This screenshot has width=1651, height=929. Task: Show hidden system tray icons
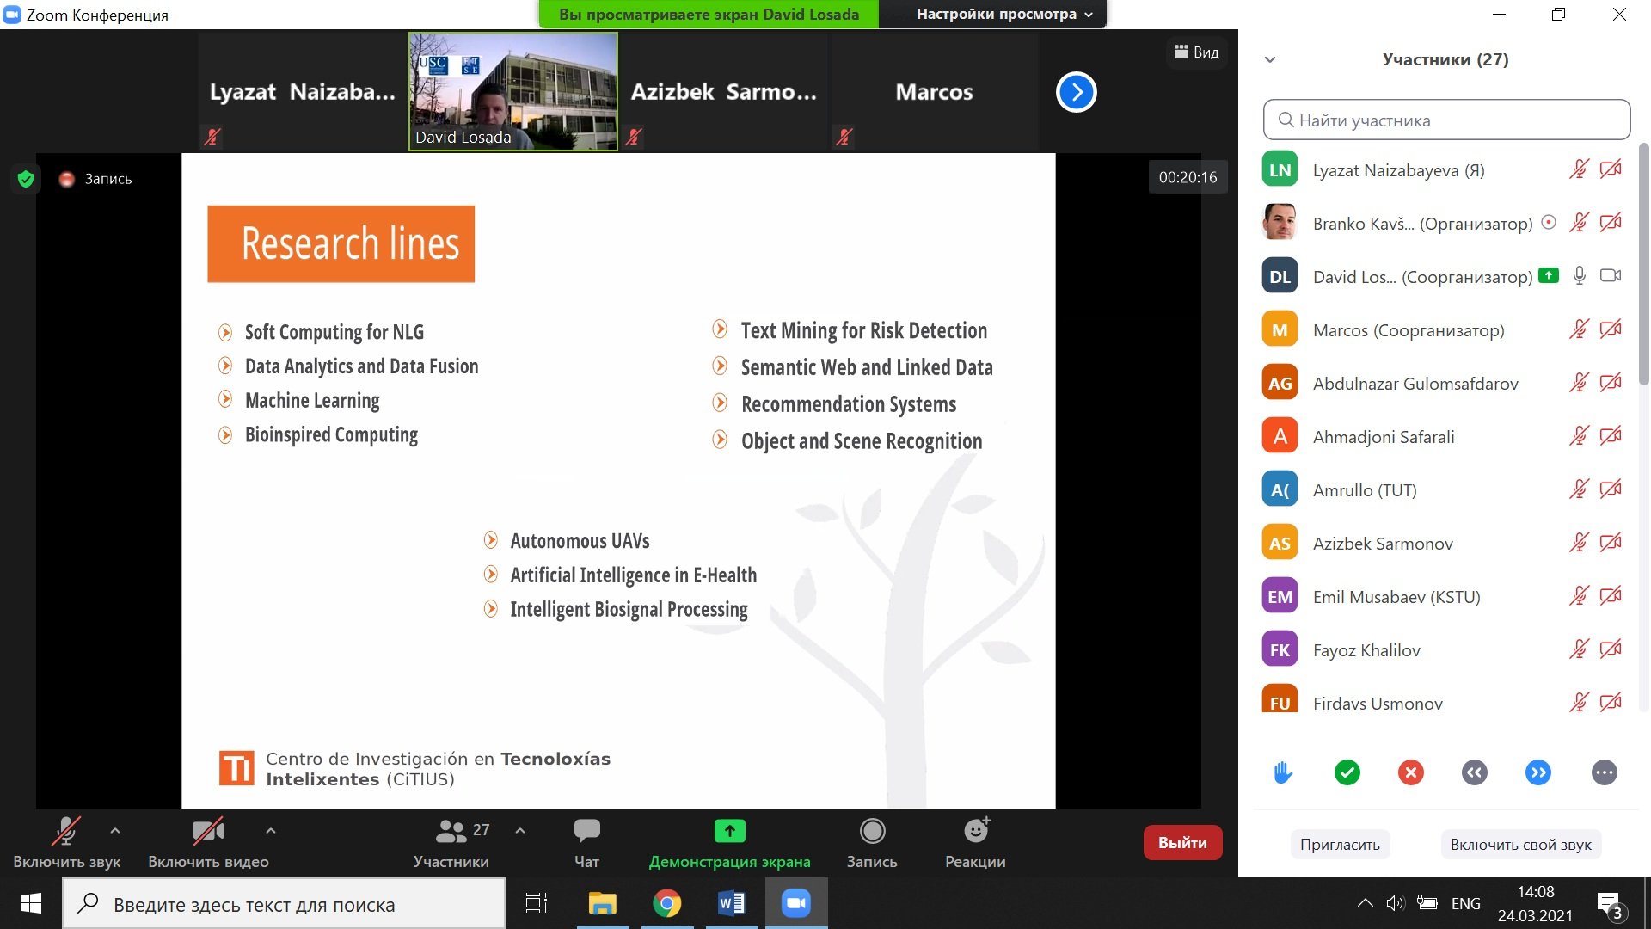coord(1365,903)
